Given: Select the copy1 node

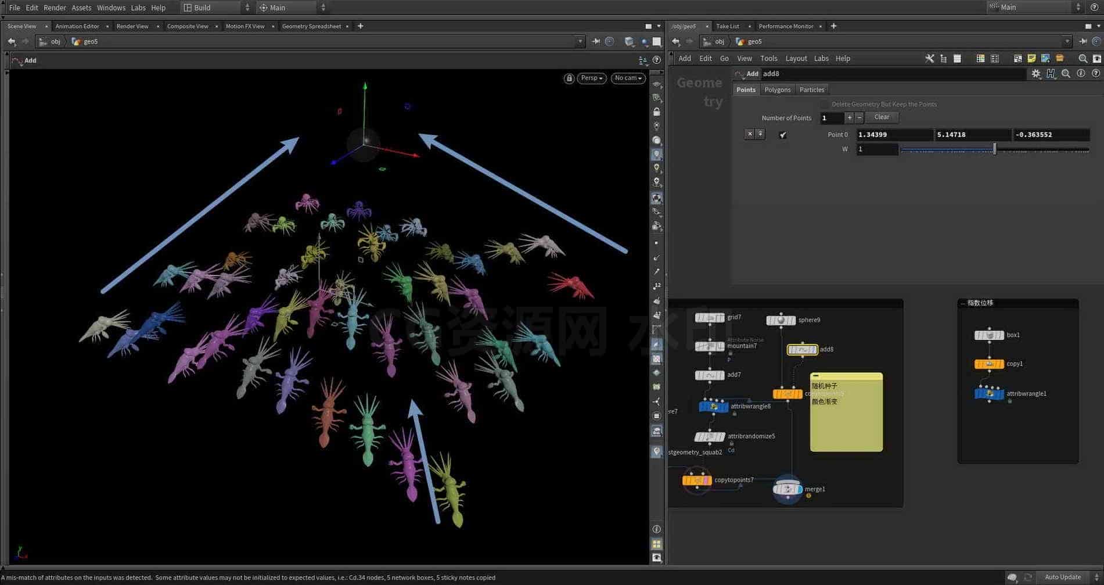Looking at the screenshot, I should coord(989,364).
